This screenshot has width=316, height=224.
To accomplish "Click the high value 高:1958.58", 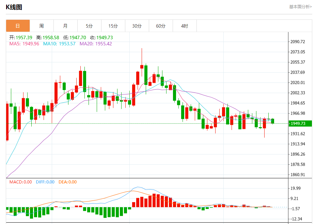I will click(x=48, y=38).
